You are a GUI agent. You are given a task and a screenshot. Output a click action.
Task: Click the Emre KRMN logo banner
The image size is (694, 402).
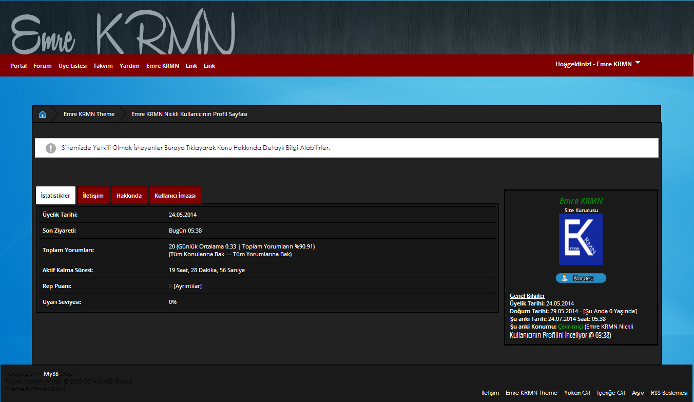(x=123, y=32)
